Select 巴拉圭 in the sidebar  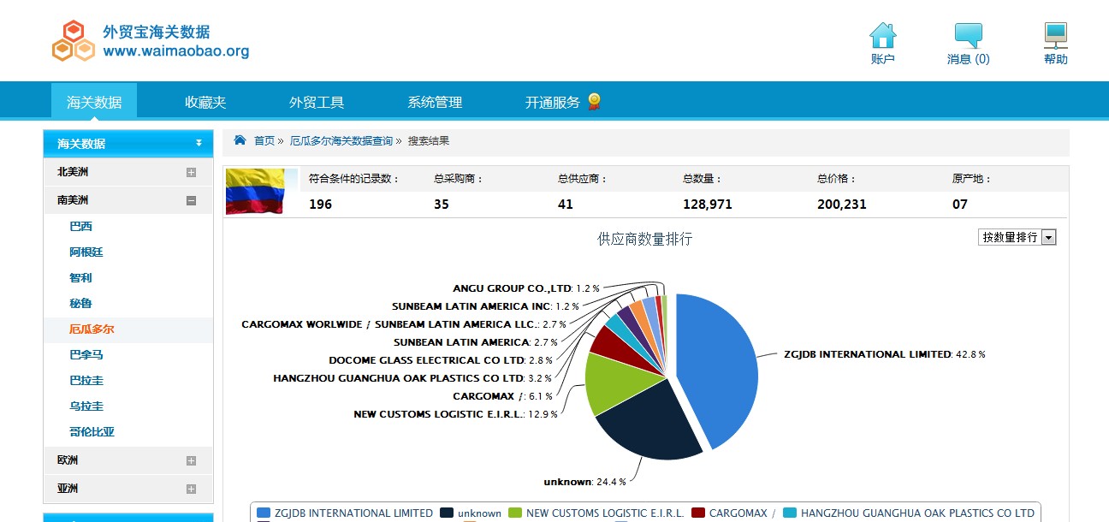86,381
